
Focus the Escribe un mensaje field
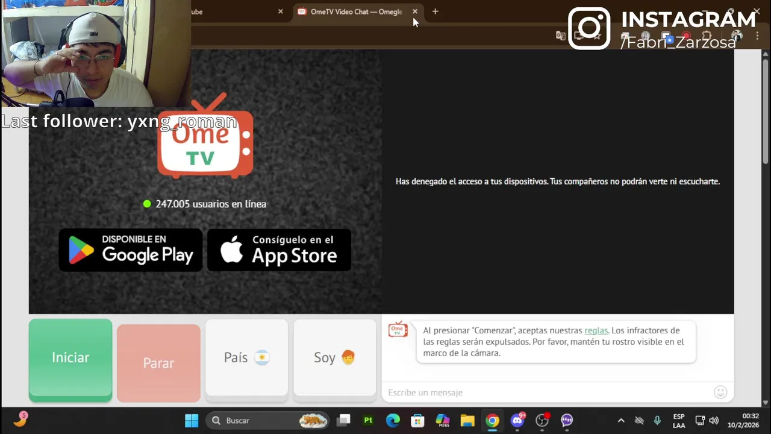coord(548,392)
